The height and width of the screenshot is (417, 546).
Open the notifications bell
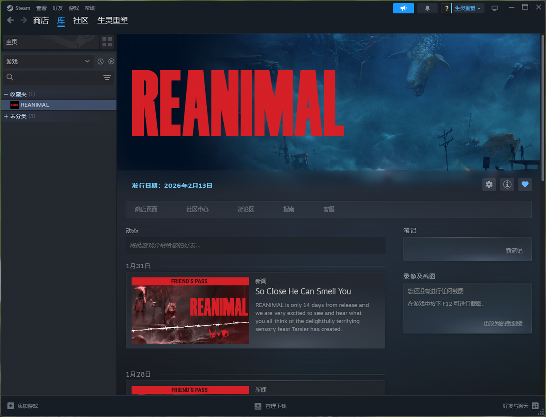click(x=427, y=8)
